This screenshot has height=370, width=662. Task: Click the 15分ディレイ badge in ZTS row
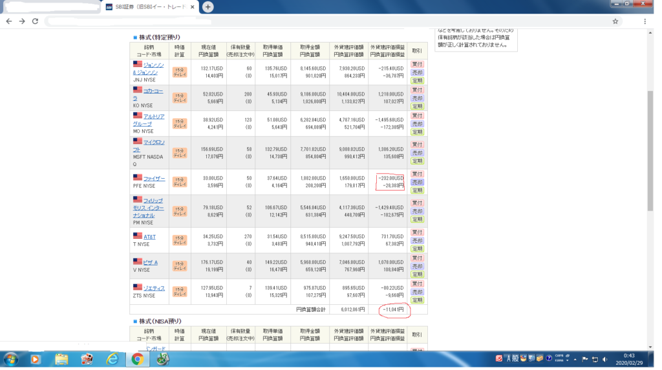click(180, 291)
